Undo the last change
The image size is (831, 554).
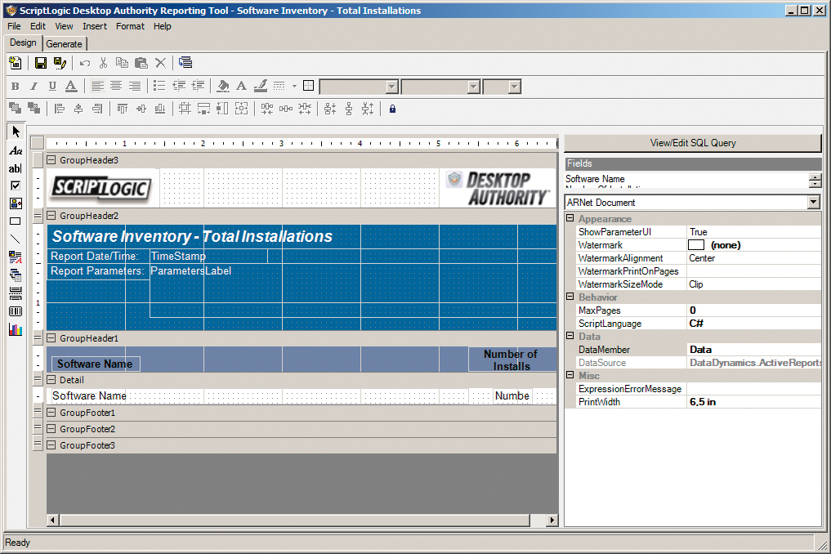85,63
